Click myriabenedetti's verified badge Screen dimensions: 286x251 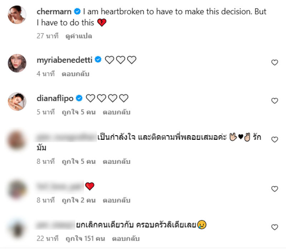tap(98, 60)
